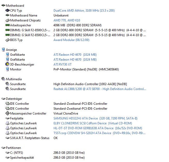Screen dimensions: 169x162
Task: Open the DualCore AMD Athlon link
Action: pos(84,11)
